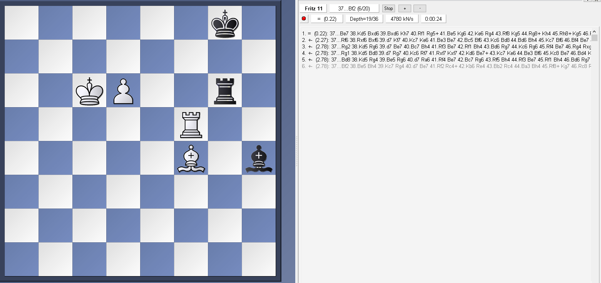Click the greyed sixth line 37...Bf2
Image resolution: width=601 pixels, height=283 pixels.
[x=443, y=66]
